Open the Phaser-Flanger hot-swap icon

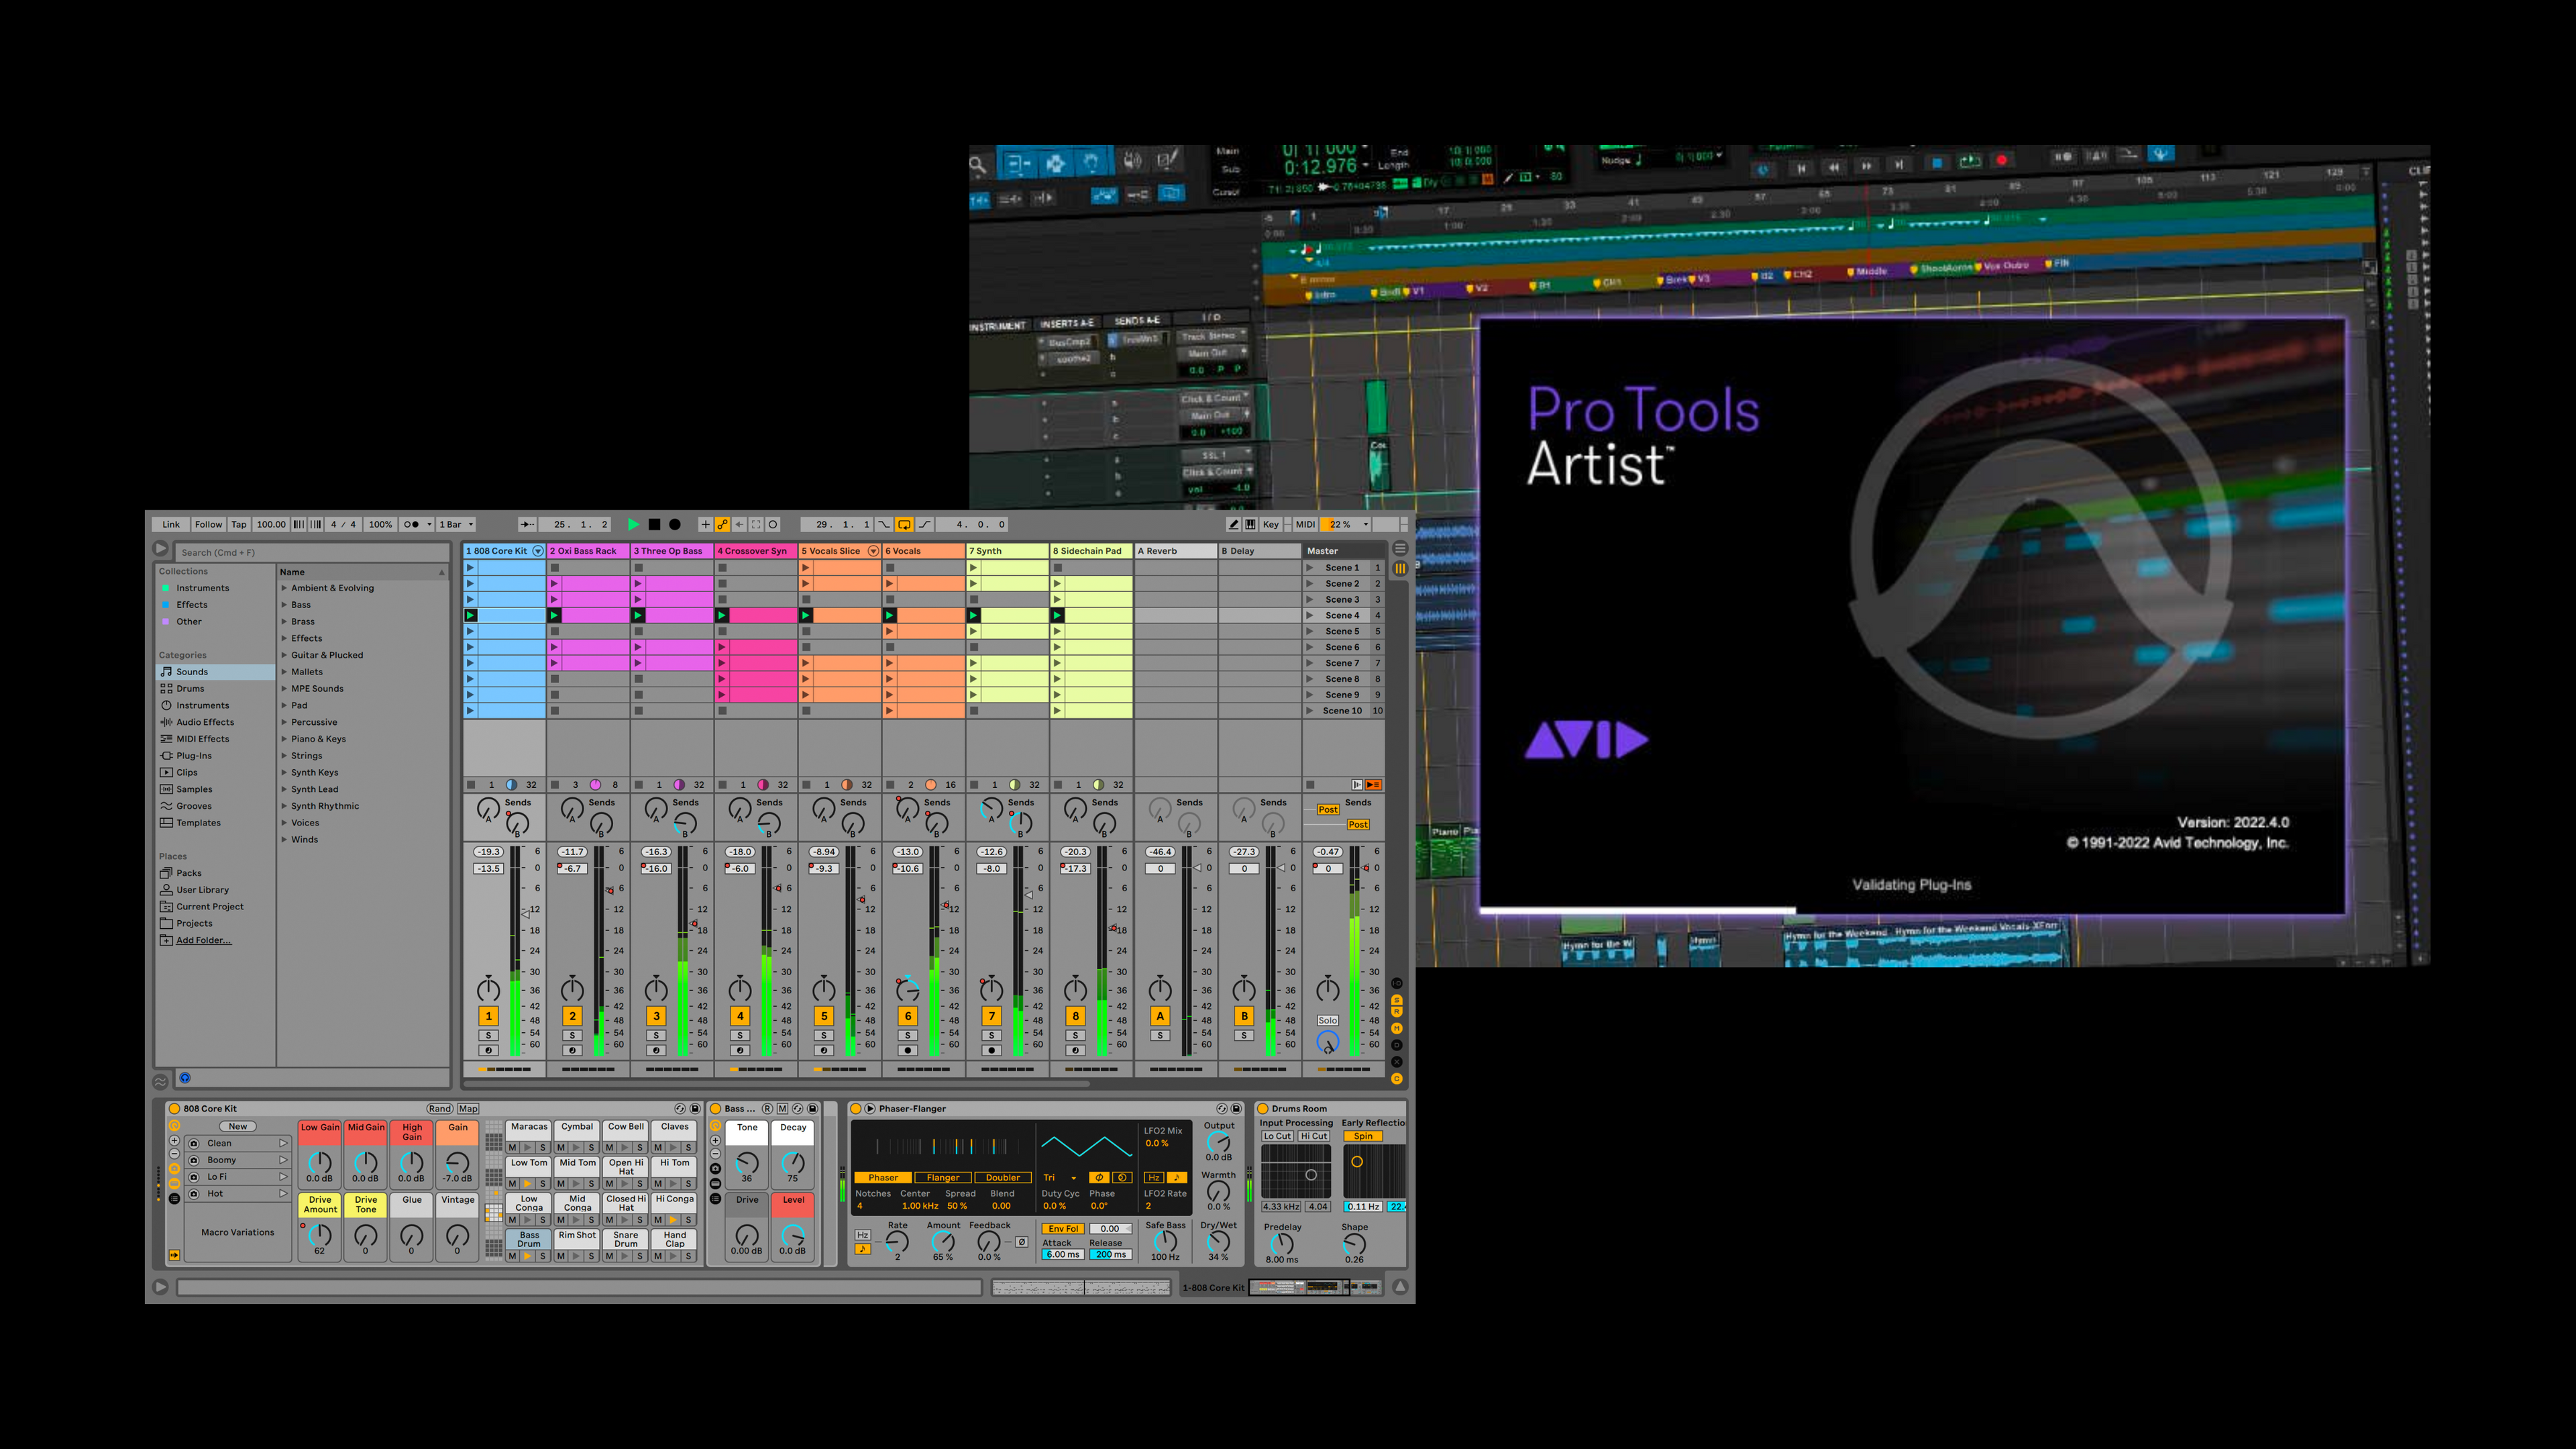click(1221, 1109)
